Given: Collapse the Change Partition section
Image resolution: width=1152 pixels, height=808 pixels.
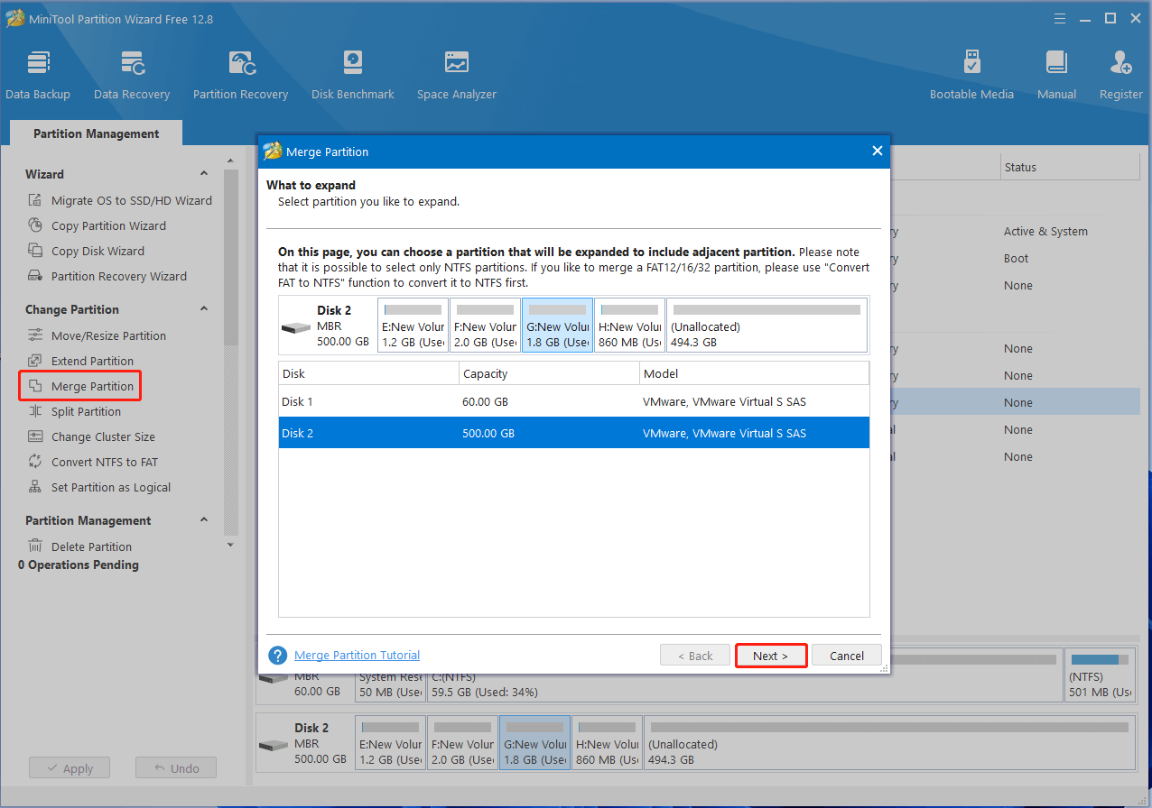Looking at the screenshot, I should (204, 309).
